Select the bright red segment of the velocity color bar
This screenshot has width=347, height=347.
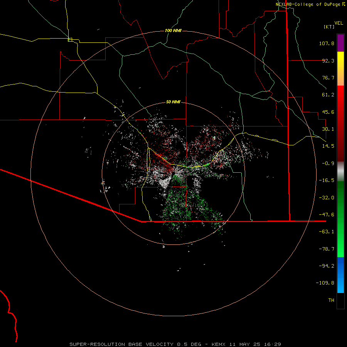(x=340, y=123)
